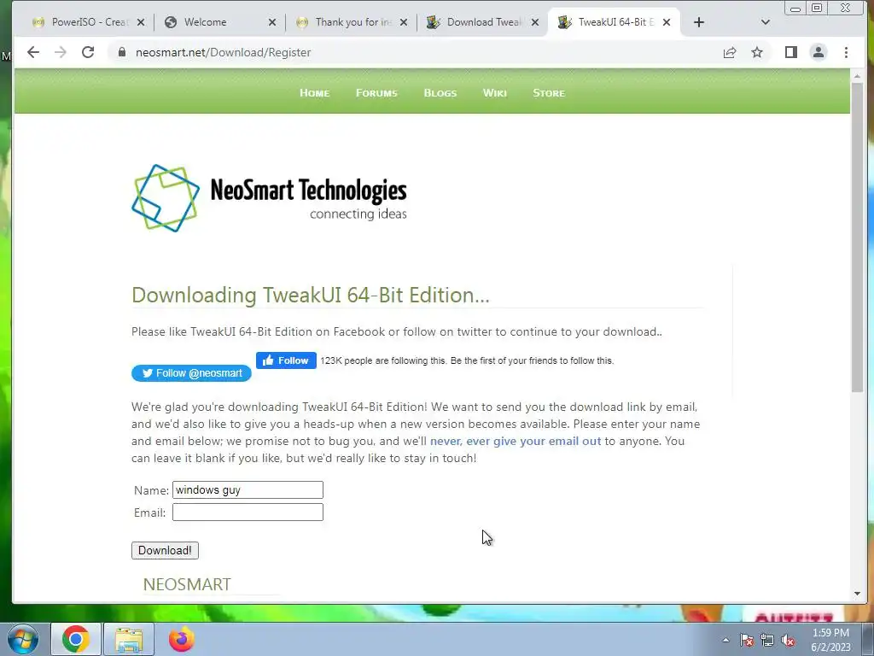The image size is (874, 656).
Task: Open the Chrome three-dot menu
Action: coord(846,52)
